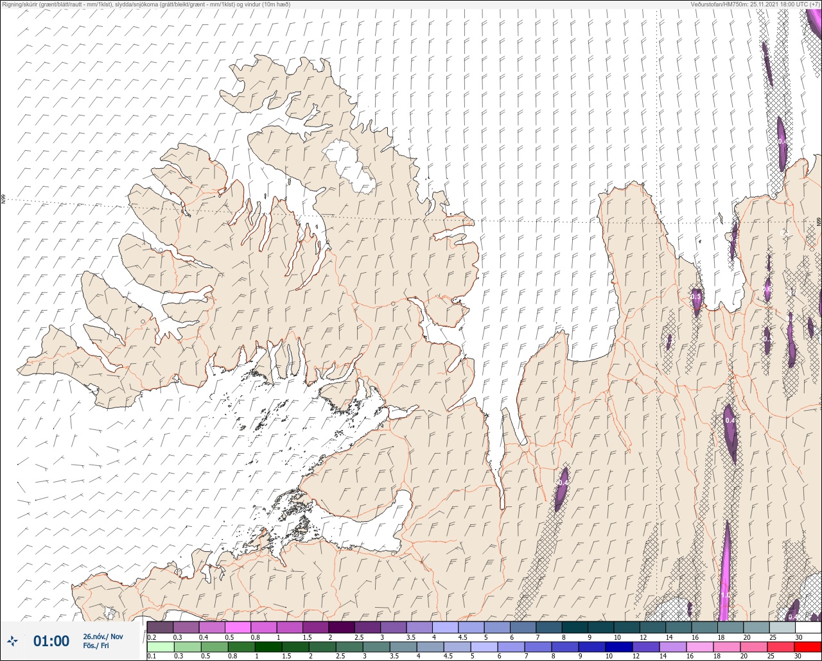The height and width of the screenshot is (661, 822).
Task: Select the pale green 0.1 swatch in the lower legend row
Action: 160,647
